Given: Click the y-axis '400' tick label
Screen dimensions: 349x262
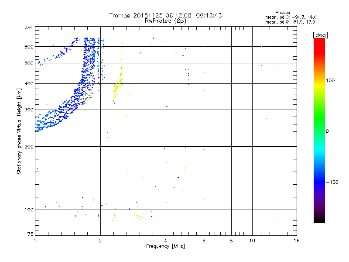Looking at the screenshot, I should (29, 84).
